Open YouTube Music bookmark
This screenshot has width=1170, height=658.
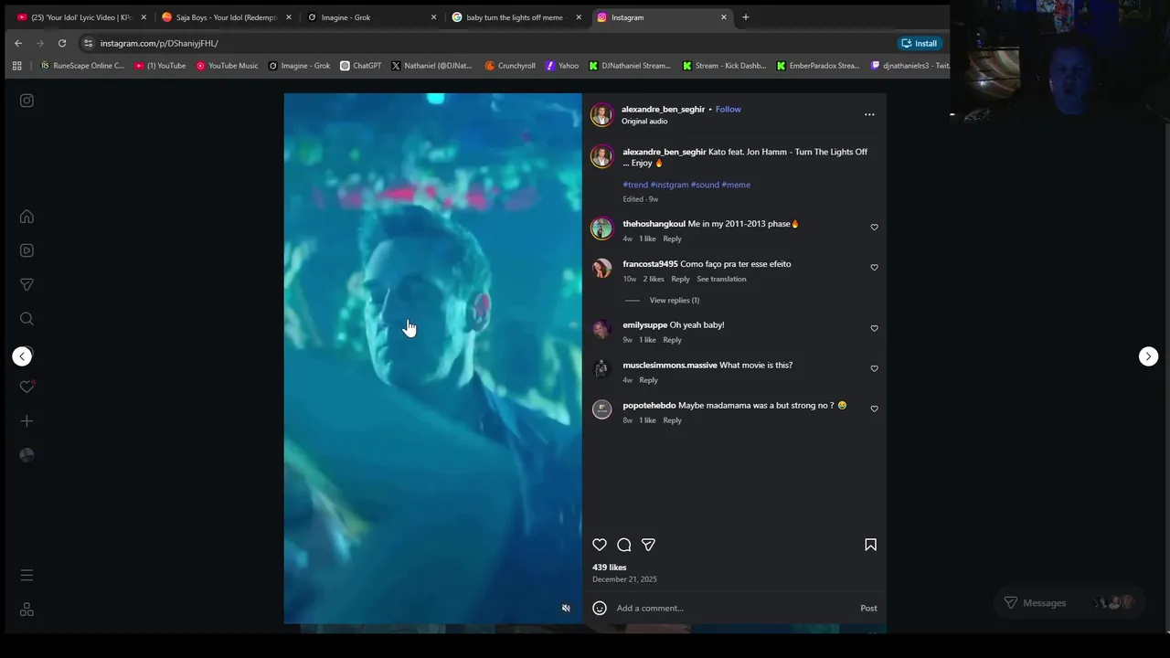pyautogui.click(x=228, y=66)
